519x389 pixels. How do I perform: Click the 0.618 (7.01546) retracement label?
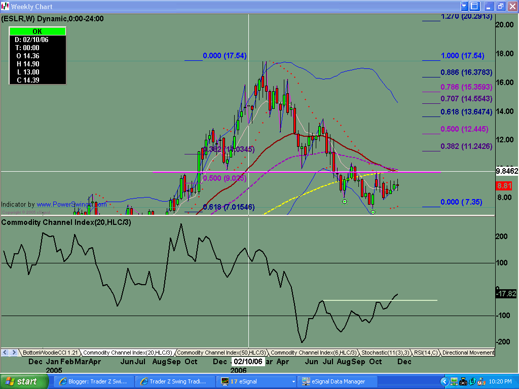click(x=229, y=207)
